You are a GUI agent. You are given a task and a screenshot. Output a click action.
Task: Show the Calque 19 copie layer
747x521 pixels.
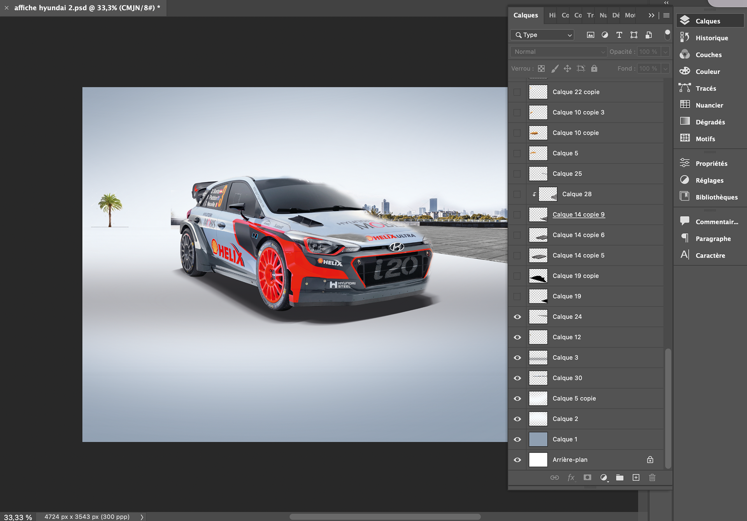pyautogui.click(x=517, y=276)
